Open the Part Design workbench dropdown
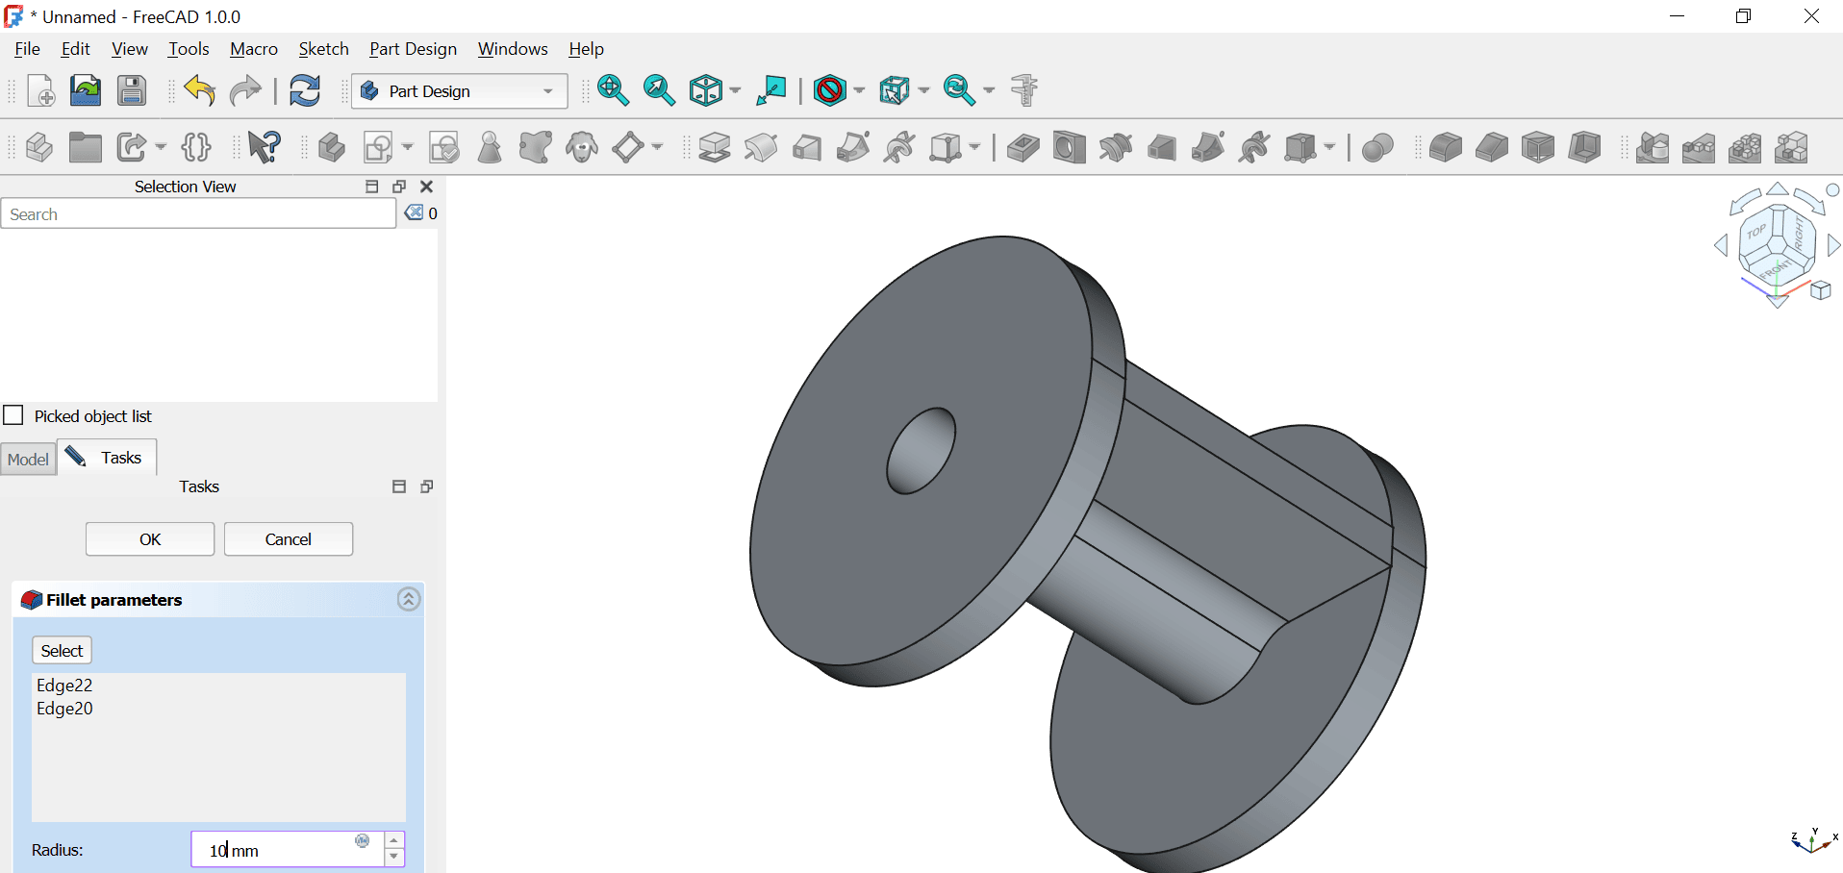Viewport: 1843px width, 873px height. pos(460,91)
